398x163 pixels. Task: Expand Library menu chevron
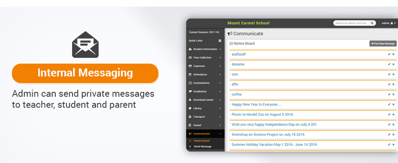click(x=220, y=108)
